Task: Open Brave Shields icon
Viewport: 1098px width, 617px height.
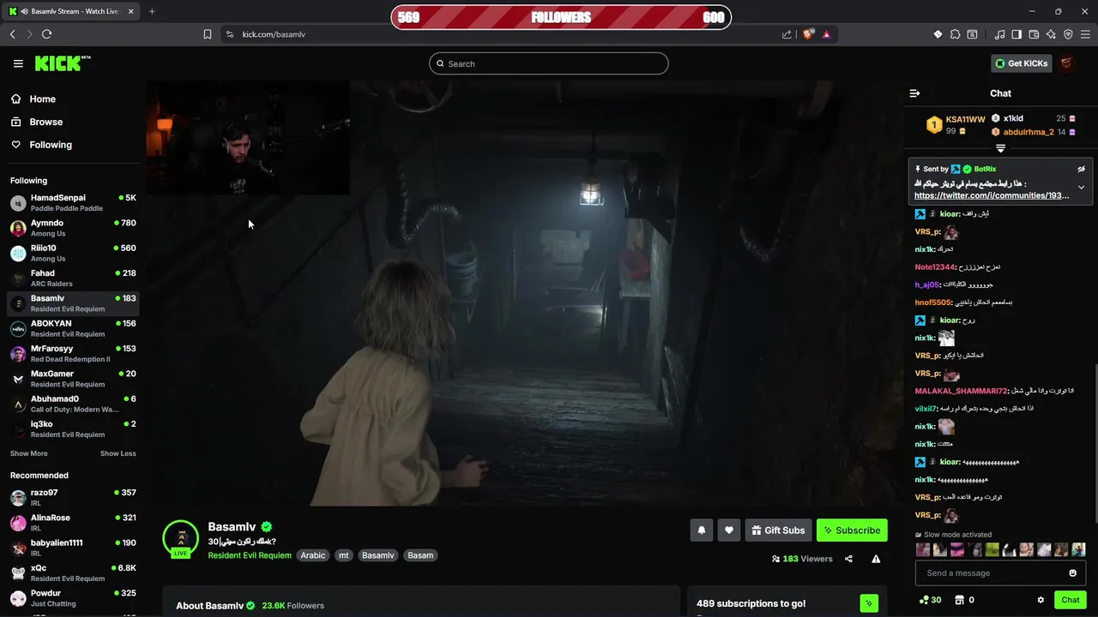Action: pyautogui.click(x=808, y=34)
